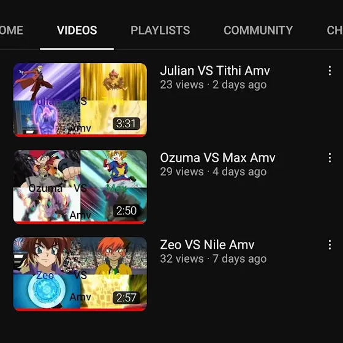Switch to the Playlists tab
Screen dimensions: 343x343
point(160,30)
